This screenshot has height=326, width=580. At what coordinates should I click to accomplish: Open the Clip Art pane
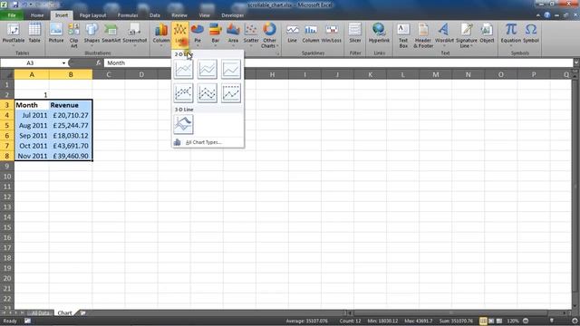[74, 35]
